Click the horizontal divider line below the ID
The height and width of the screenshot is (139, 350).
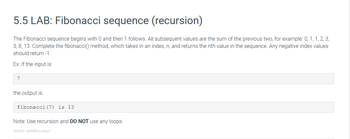173,139
